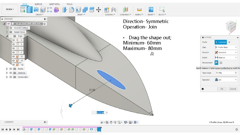This screenshot has height=135, width=240.
Task: Open the Taper Angle value dropdown
Action: point(236,73)
